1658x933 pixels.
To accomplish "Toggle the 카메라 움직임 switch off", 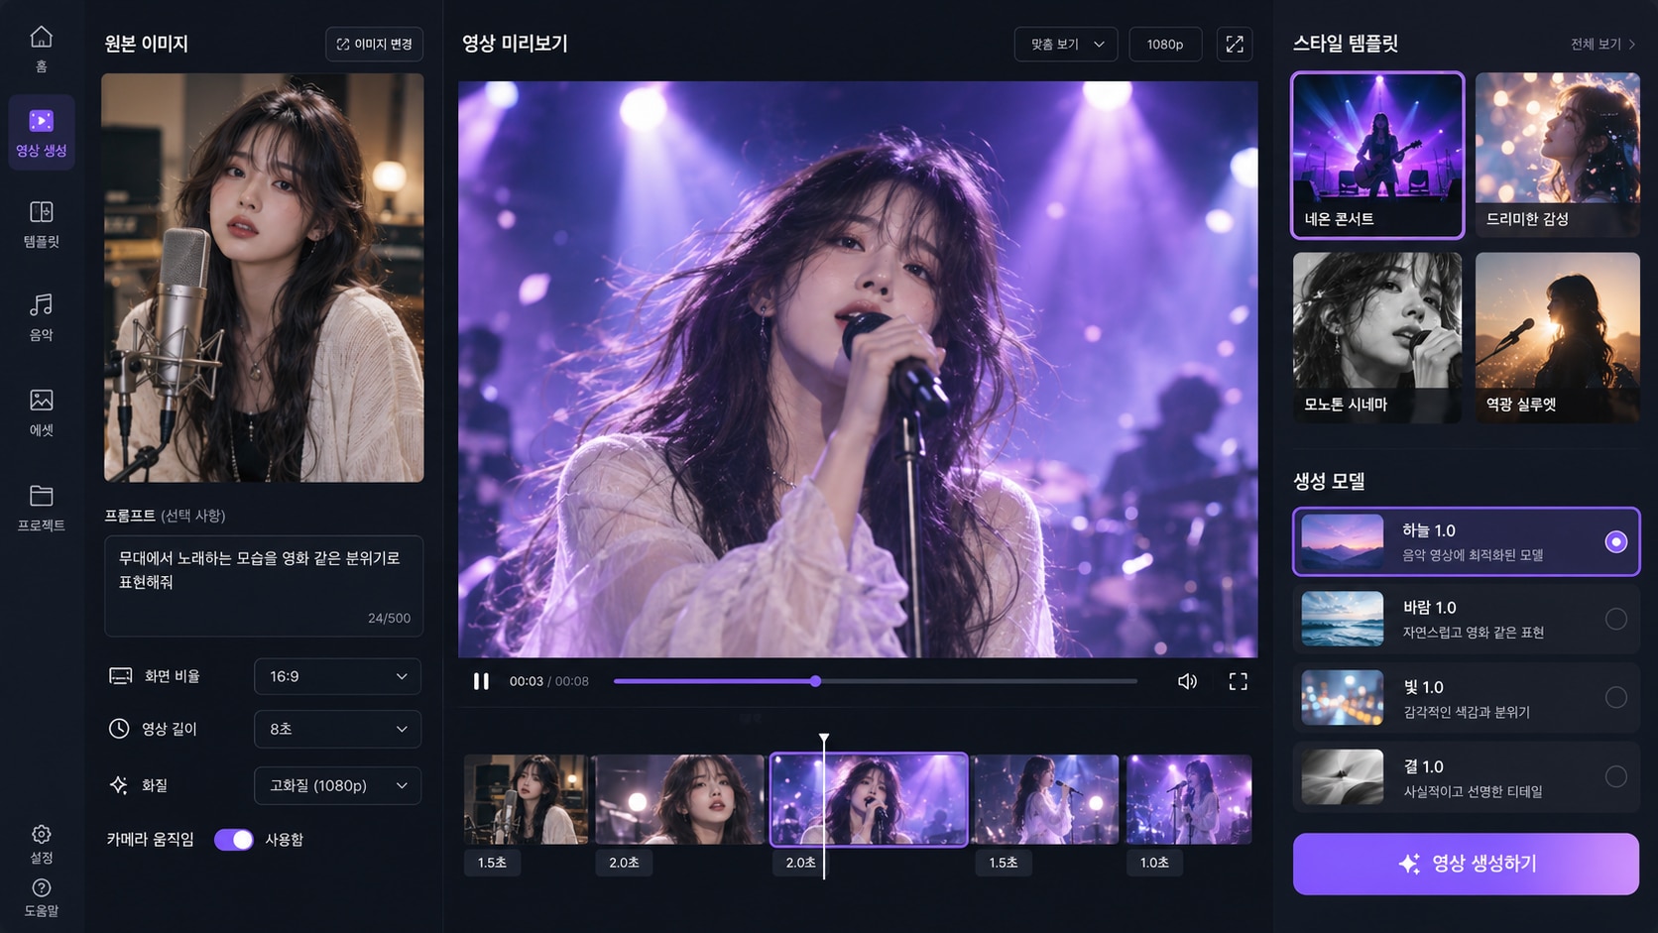I will (234, 840).
